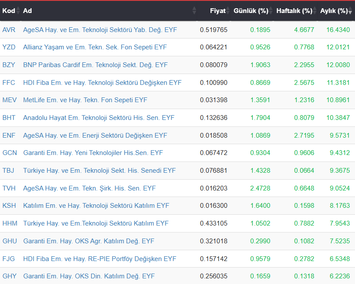Open Garanti OKS Din. Katılım Değ. EYF

89,276
